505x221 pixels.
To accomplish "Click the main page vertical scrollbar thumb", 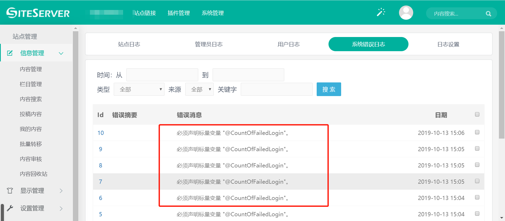I will coord(502,85).
